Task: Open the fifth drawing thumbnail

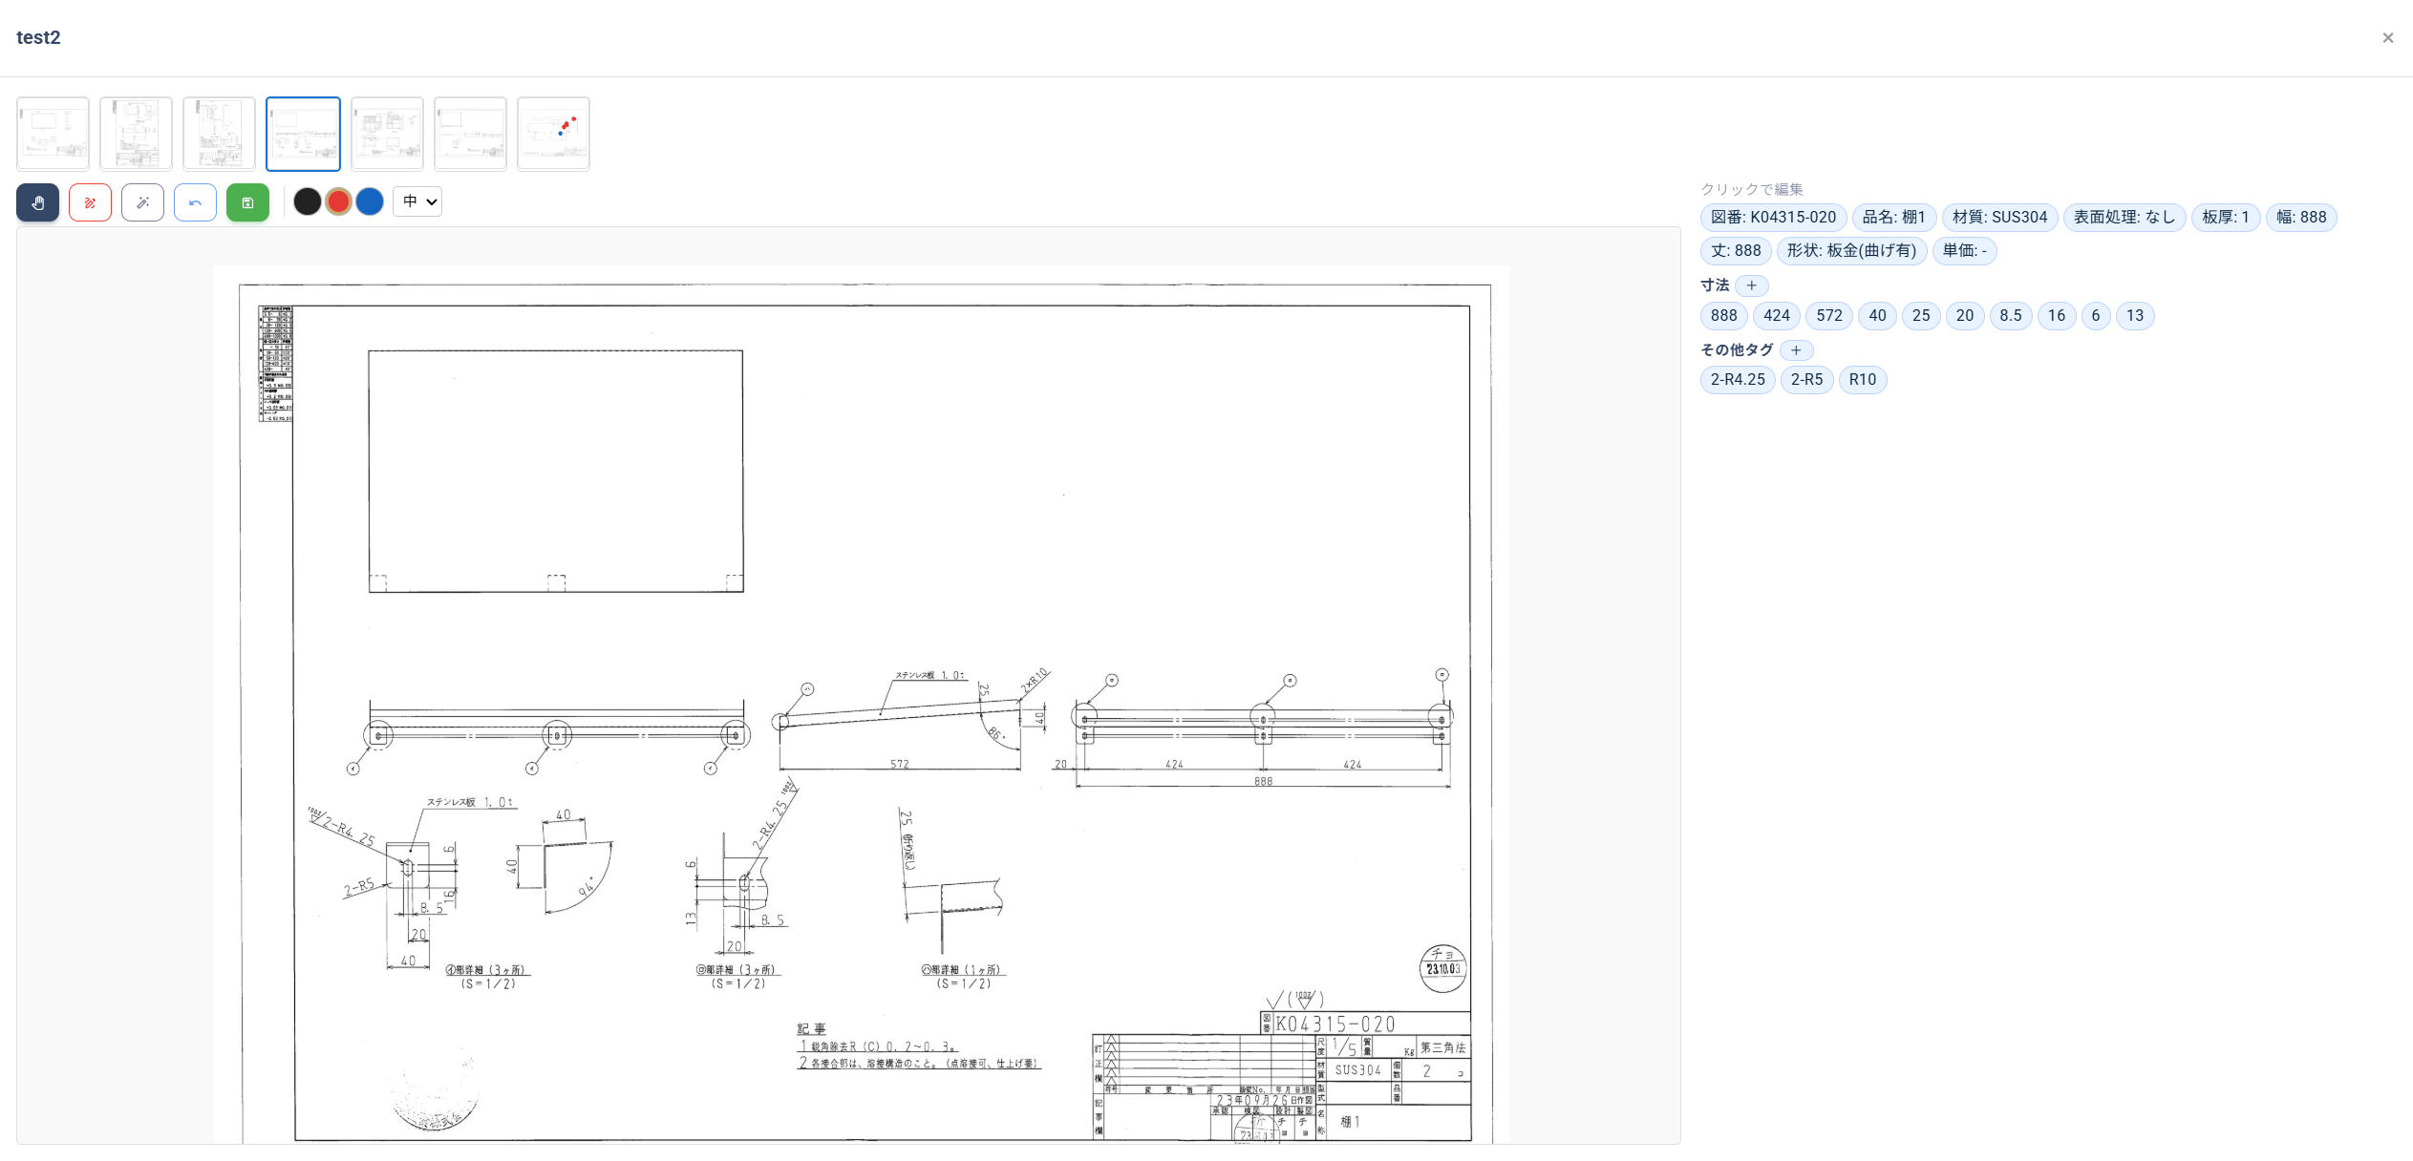Action: 387,134
